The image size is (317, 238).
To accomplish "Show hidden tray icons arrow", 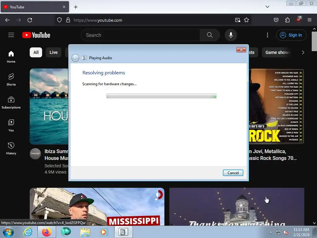I will point(271,232).
